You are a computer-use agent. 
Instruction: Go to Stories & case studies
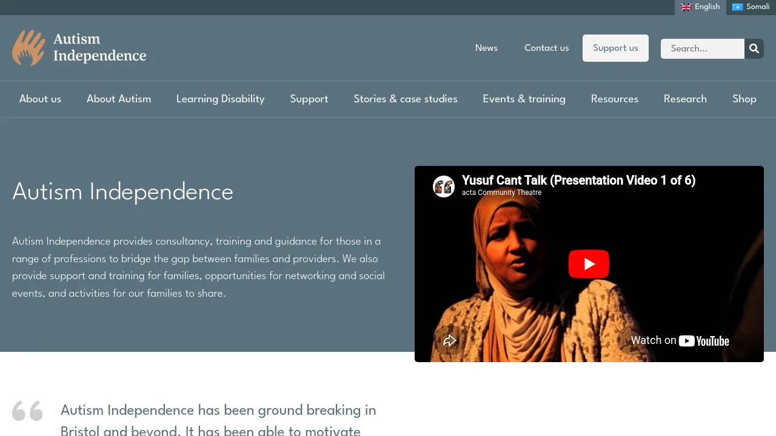[x=406, y=99]
